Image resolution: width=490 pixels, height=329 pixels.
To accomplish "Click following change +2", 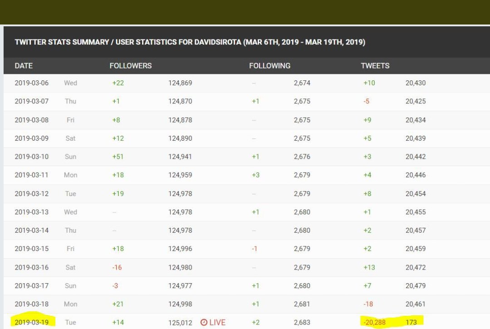I will tap(255, 322).
